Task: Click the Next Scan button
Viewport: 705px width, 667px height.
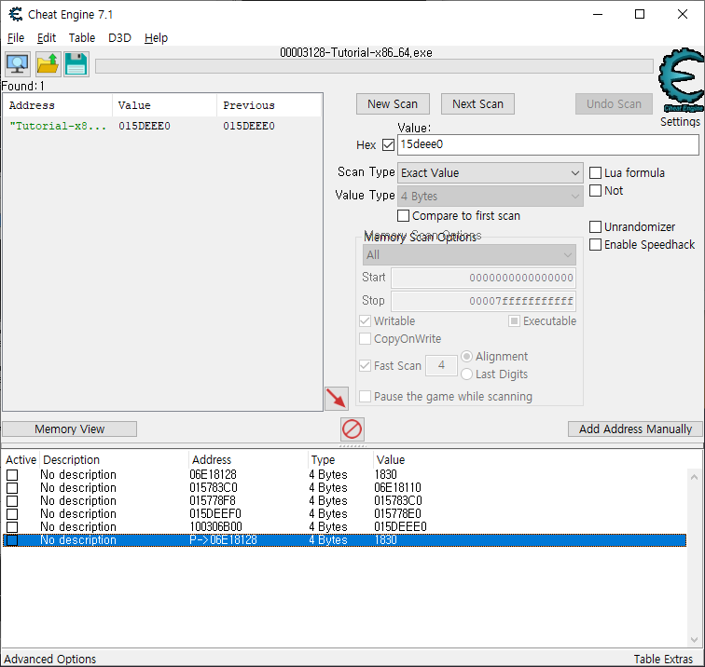Action: point(477,104)
